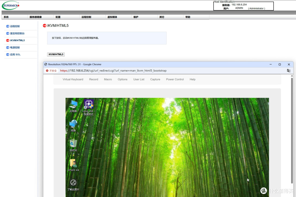Screen dimensions: 296x197
Task: Click the ( Administrator ) role text
Action: (257, 8)
